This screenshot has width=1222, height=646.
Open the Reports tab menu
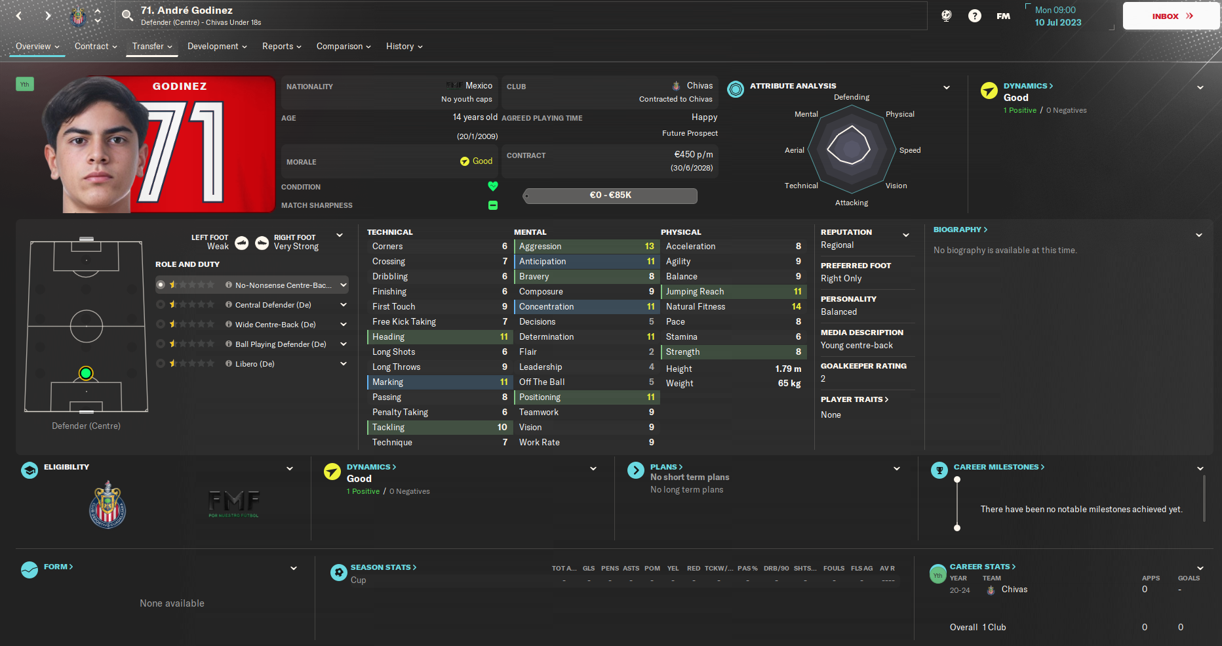coord(282,46)
